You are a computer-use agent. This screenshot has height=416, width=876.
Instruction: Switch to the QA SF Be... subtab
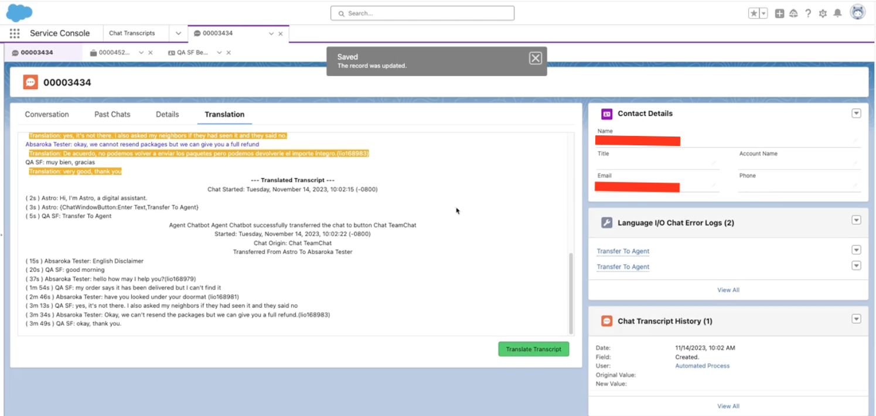point(188,53)
